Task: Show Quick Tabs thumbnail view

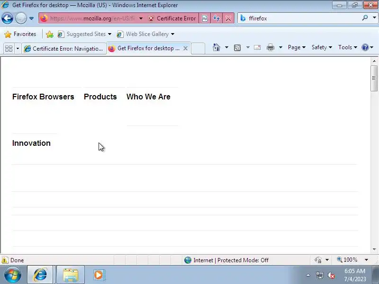Action: pos(9,49)
